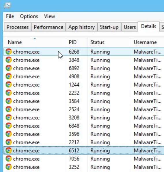
Task: Click Running status of PID 6892
Action: pyautogui.click(x=100, y=69)
